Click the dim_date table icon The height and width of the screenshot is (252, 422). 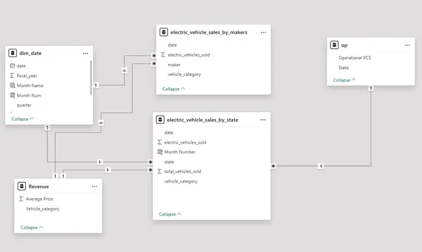[x=12, y=53]
